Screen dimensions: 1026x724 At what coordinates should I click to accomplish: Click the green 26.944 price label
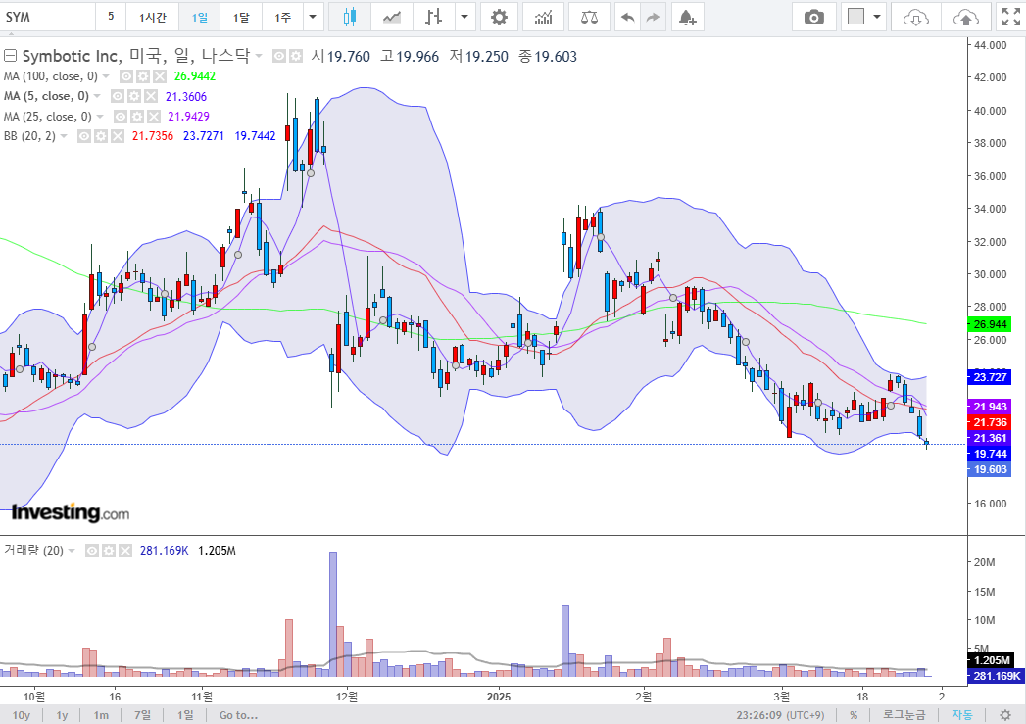pyautogui.click(x=990, y=324)
